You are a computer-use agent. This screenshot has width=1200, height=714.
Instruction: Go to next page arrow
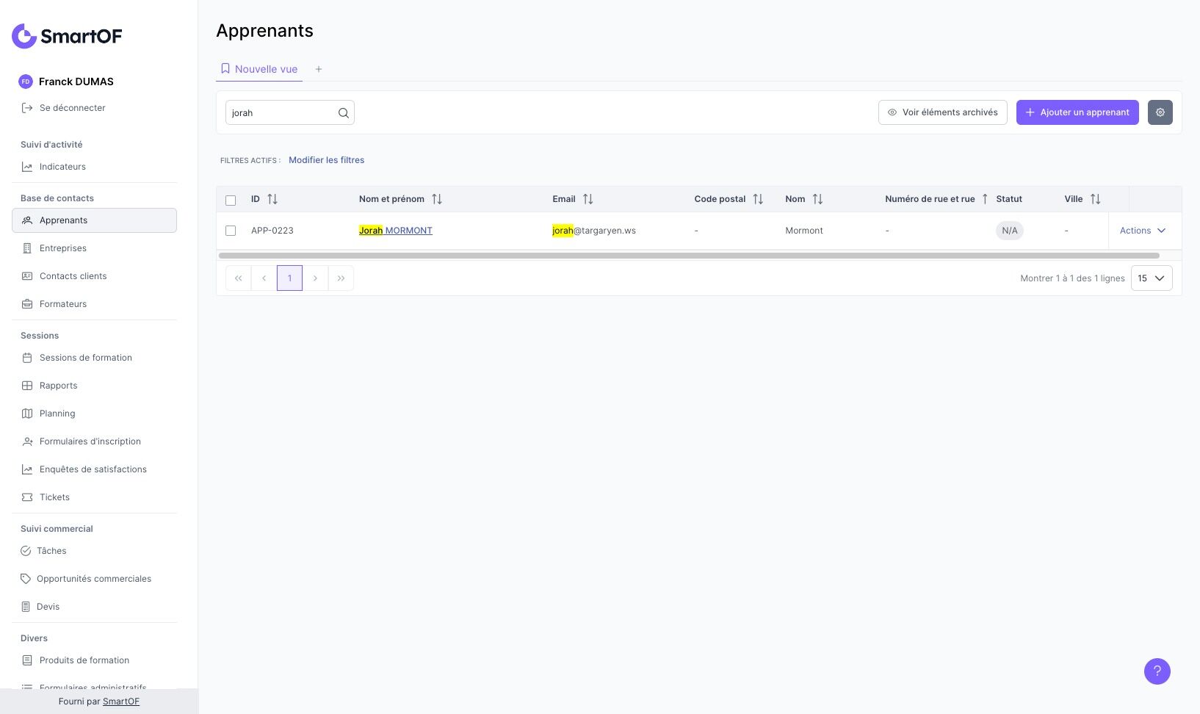point(315,278)
